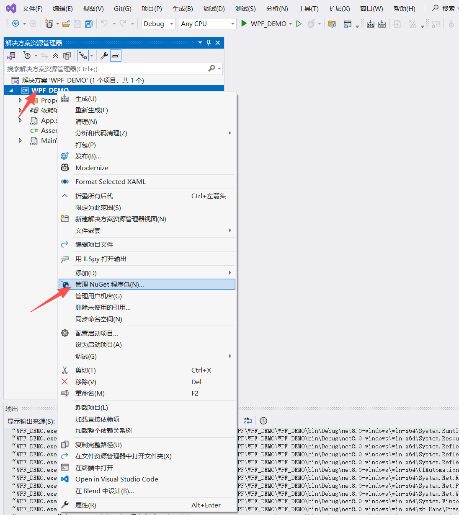Collapse the WPF_DEMO project node
The height and width of the screenshot is (515, 459).
pyautogui.click(x=11, y=90)
